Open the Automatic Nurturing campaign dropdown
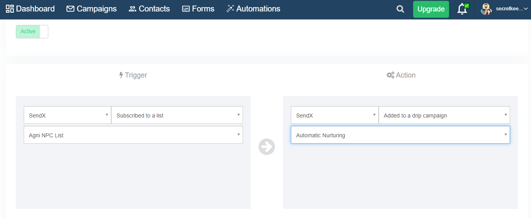 pyautogui.click(x=400, y=135)
